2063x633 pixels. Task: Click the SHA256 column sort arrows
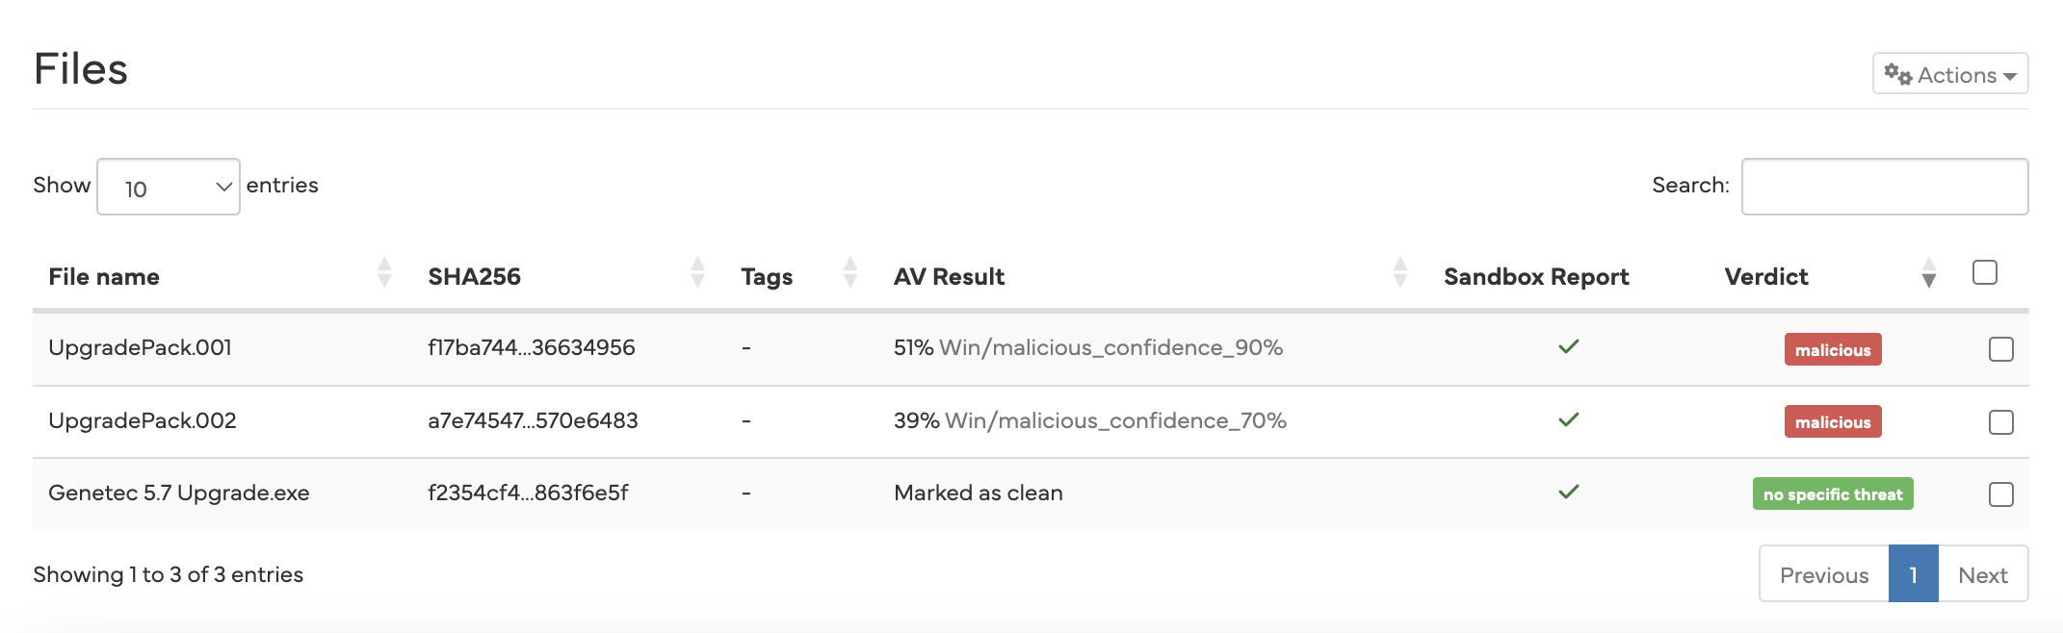click(697, 273)
